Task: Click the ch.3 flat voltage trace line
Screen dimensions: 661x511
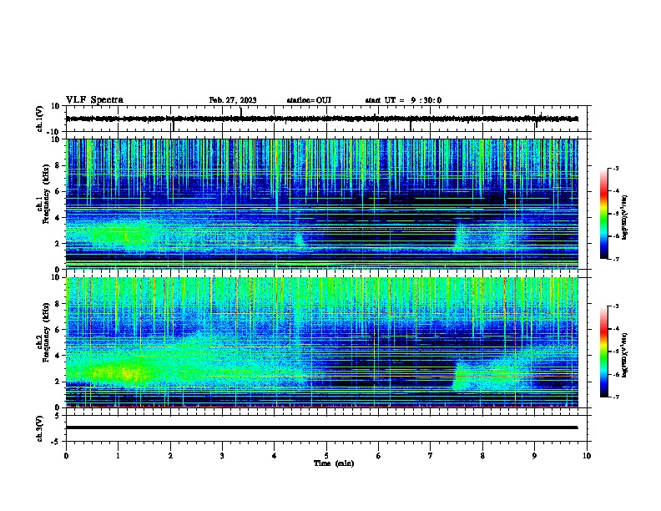Action: click(x=321, y=428)
